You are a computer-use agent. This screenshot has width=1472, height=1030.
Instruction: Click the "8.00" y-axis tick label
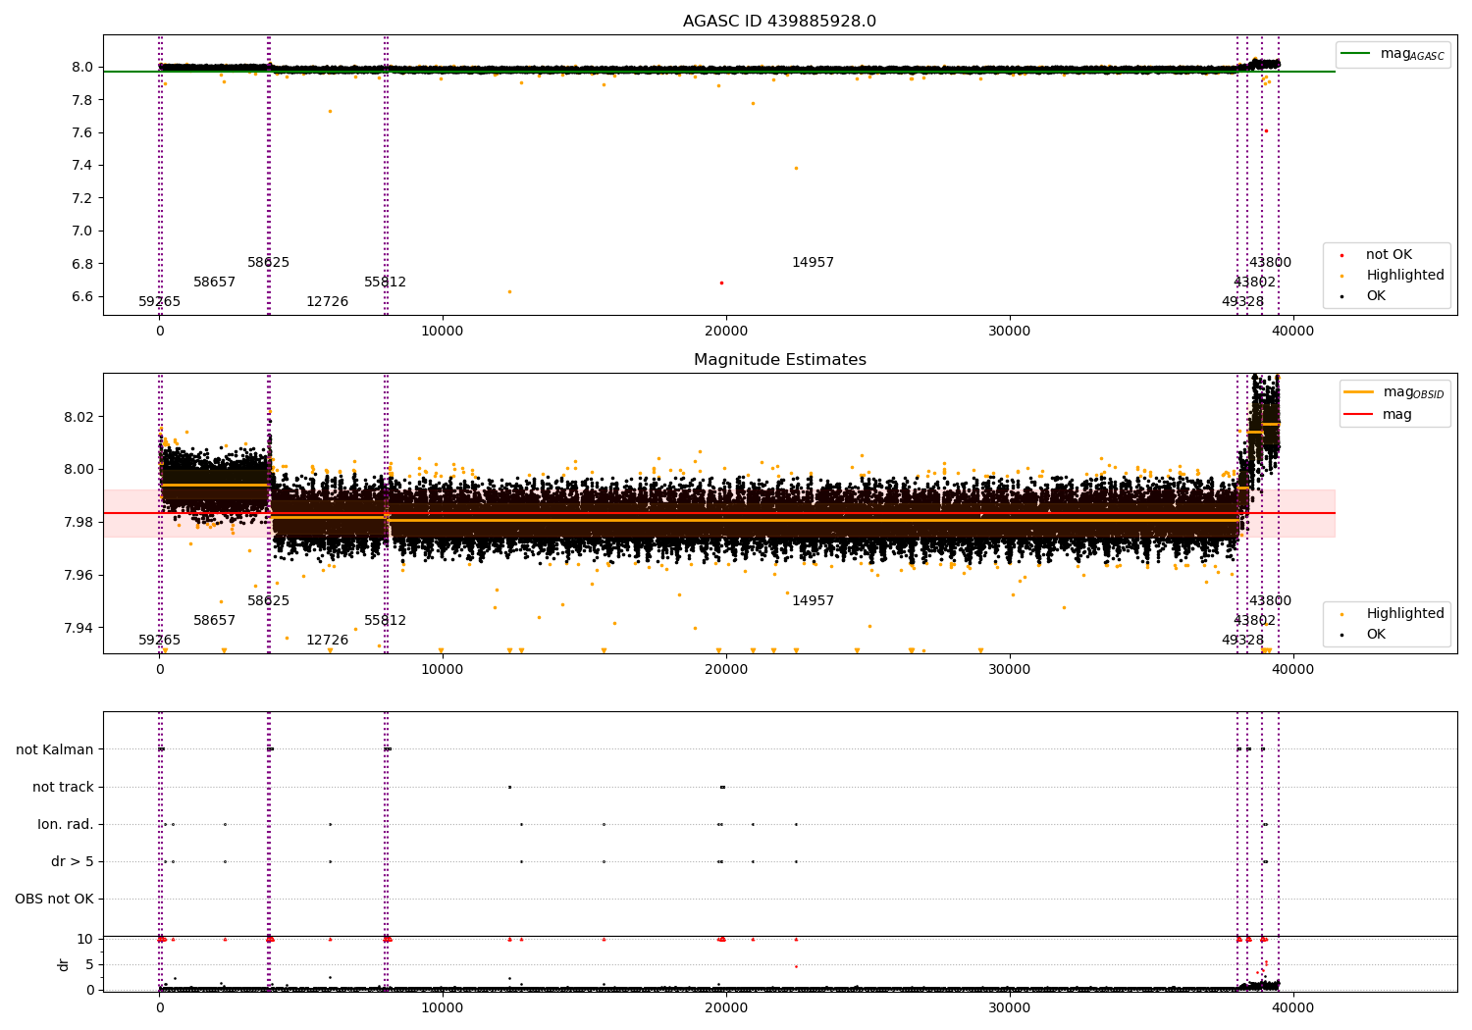point(79,470)
